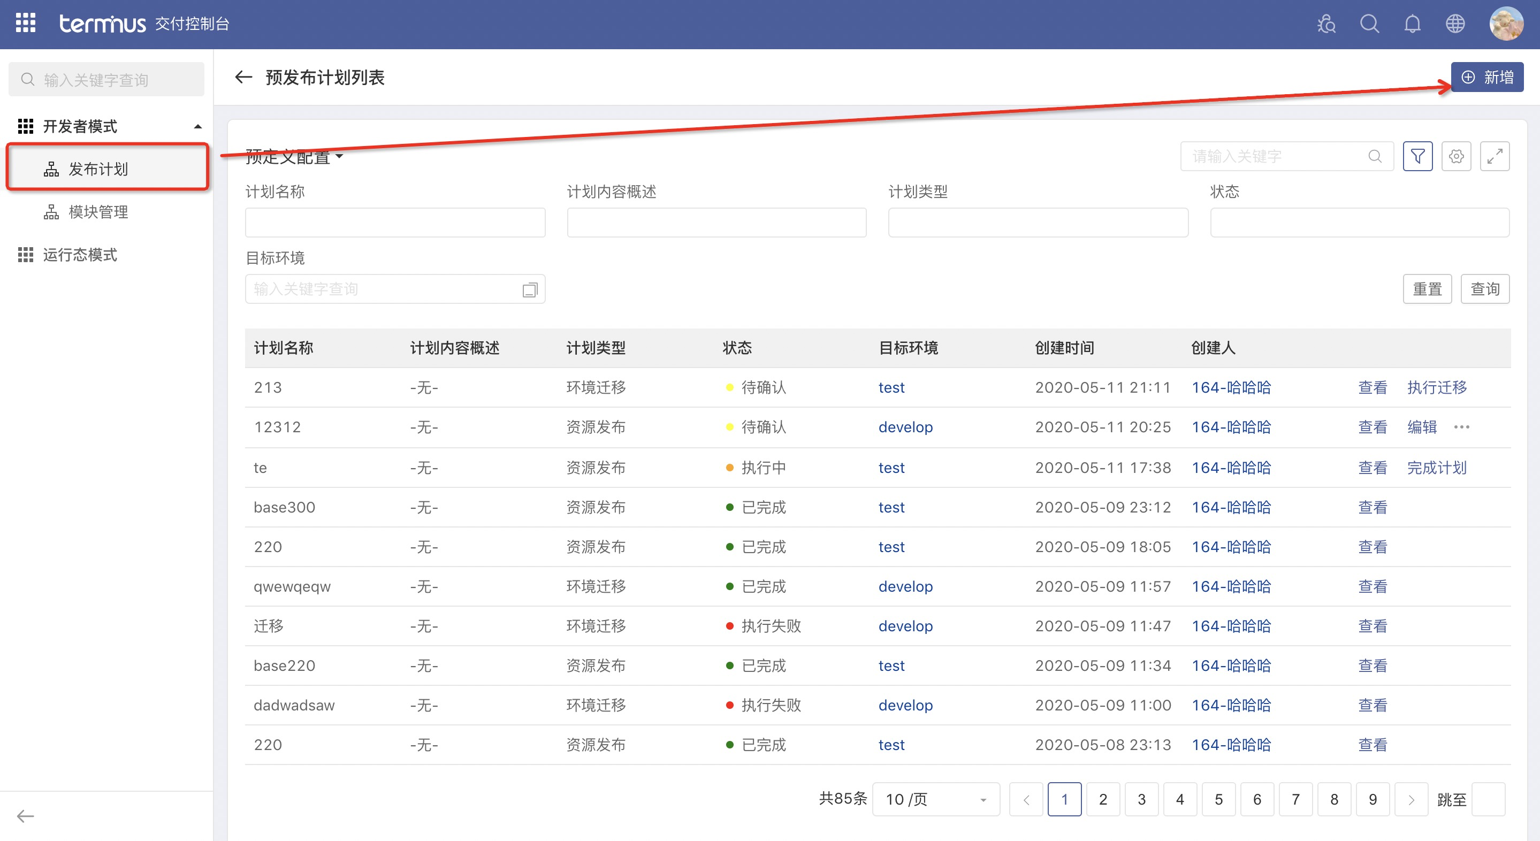The height and width of the screenshot is (841, 1540).
Task: Click the 执行中 status in row te
Action: [x=756, y=468]
